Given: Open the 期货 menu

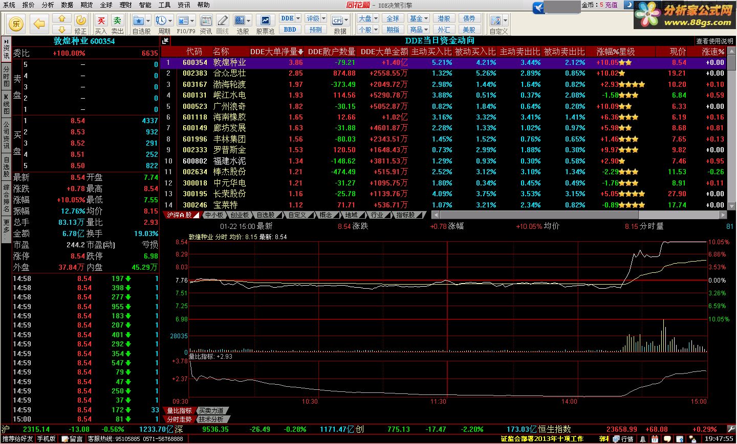Looking at the screenshot, I should [x=87, y=5].
